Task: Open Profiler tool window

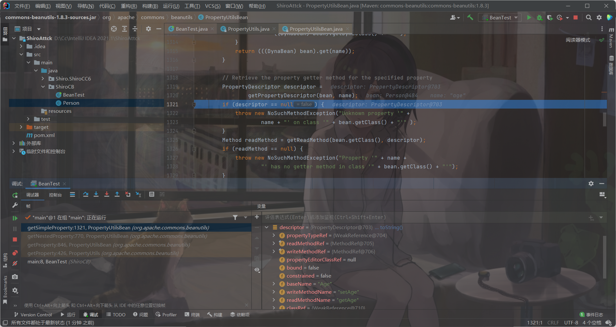Action: coord(166,314)
